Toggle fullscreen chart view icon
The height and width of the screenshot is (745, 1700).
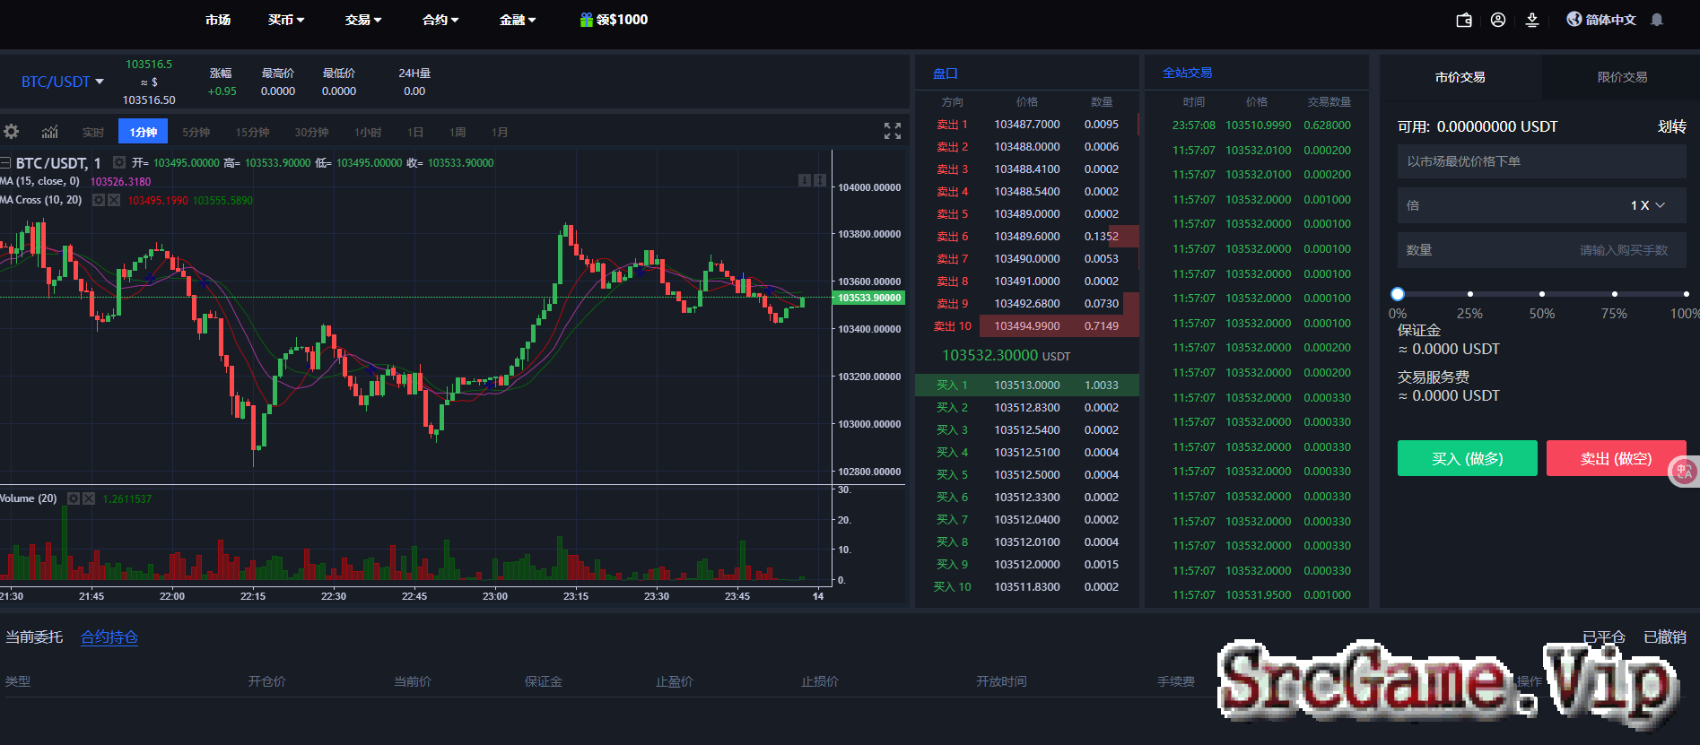[x=893, y=131]
